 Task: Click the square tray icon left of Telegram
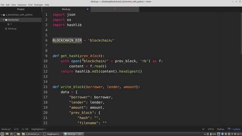(219, 134)
